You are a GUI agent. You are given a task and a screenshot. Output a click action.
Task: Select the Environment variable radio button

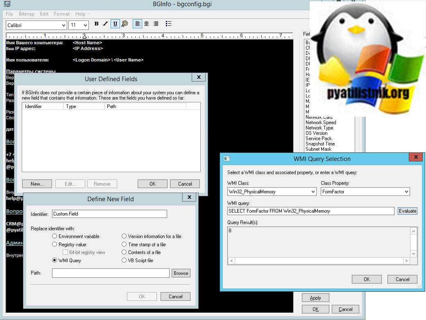pos(55,236)
